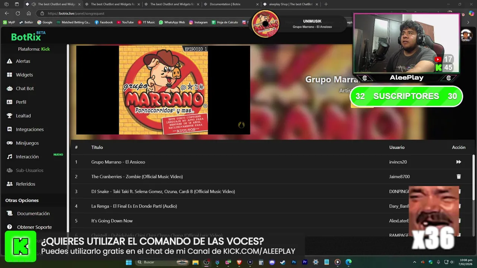Select the Grupo Marrano - El Ansioso row
Viewport: 477px width, 268px height.
pyautogui.click(x=271, y=162)
